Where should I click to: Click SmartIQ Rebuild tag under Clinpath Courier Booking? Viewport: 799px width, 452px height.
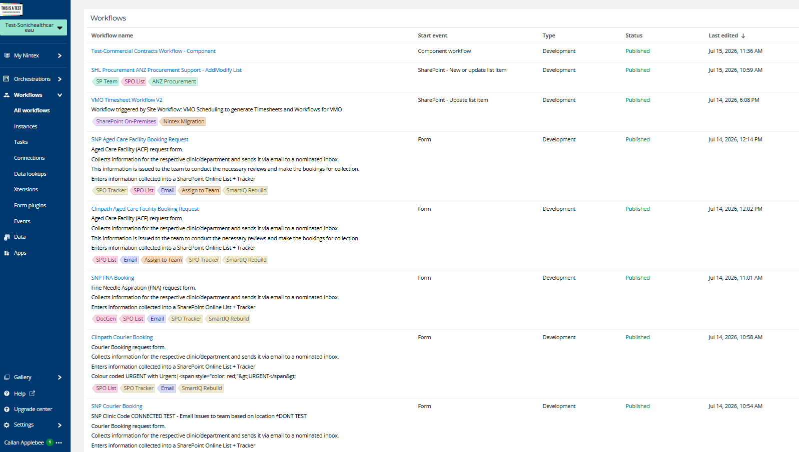[201, 389]
